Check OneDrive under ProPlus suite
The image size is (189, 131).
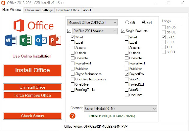[73, 84]
